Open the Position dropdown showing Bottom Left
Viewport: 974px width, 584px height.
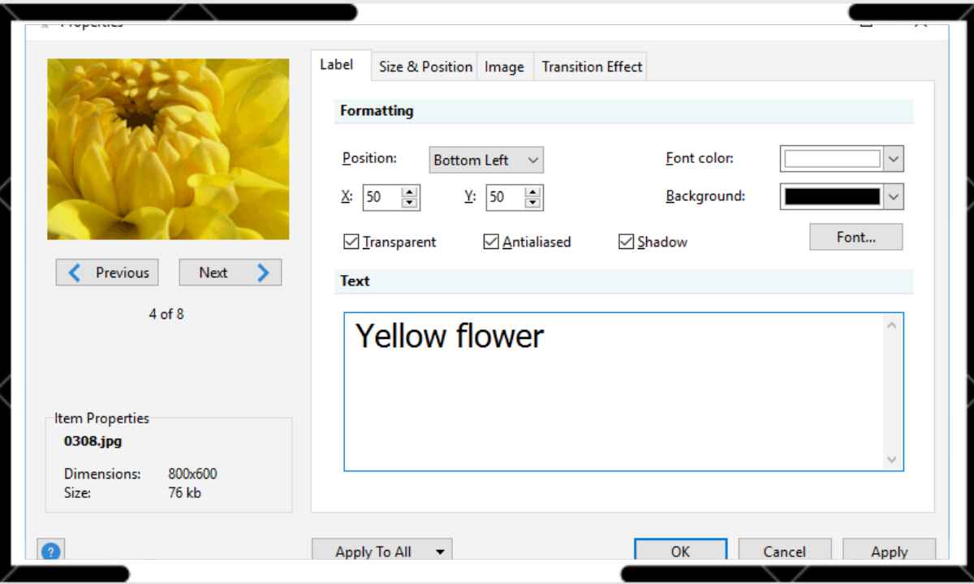point(485,160)
